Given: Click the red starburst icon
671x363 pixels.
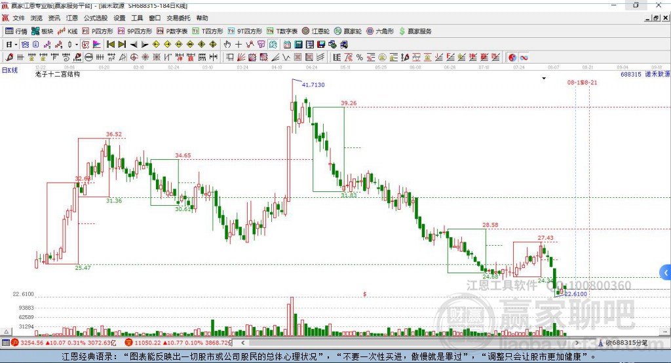Looking at the screenshot, I should pos(145,58).
